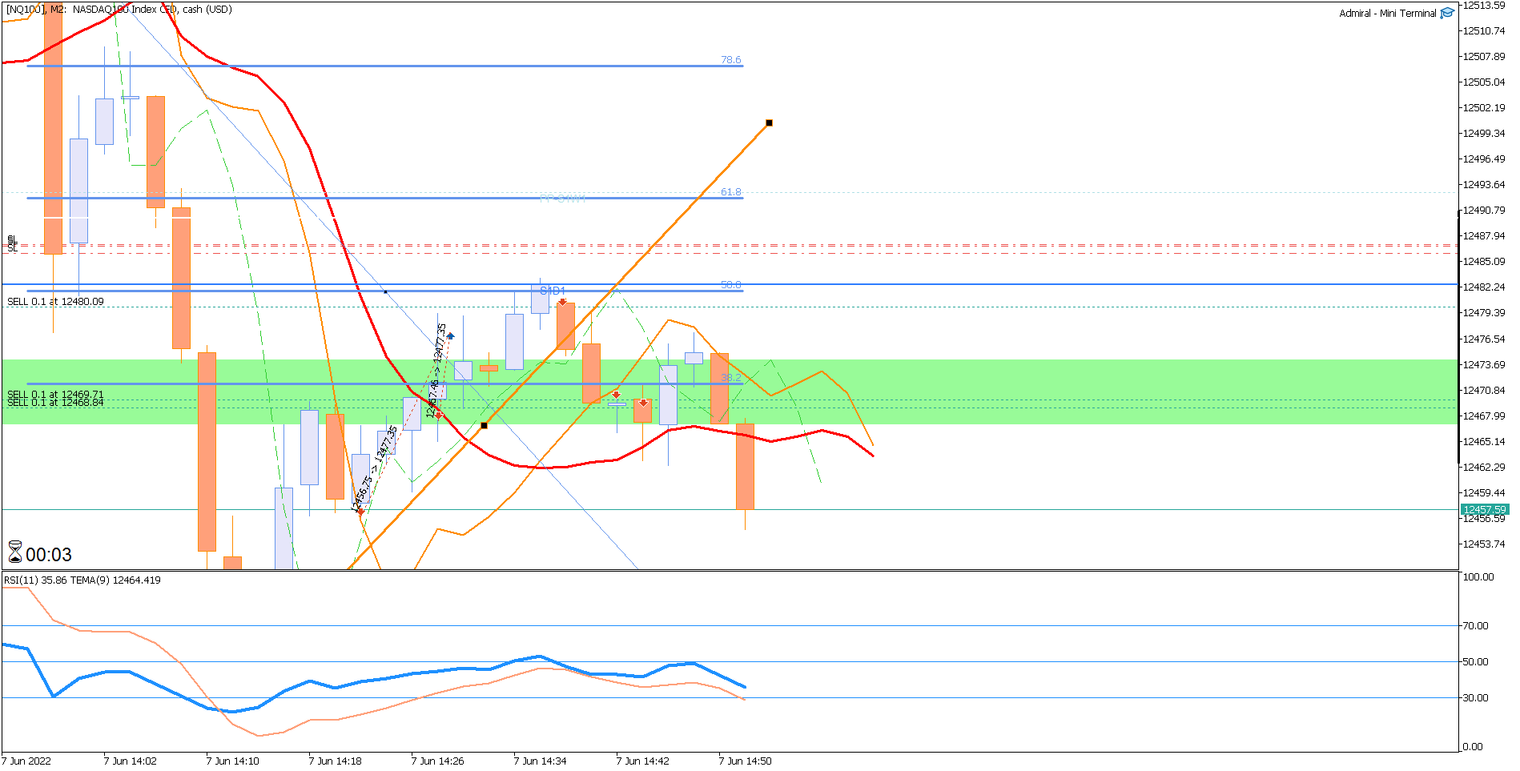Click the small black anchor dot on thin blue trendline

click(x=385, y=291)
